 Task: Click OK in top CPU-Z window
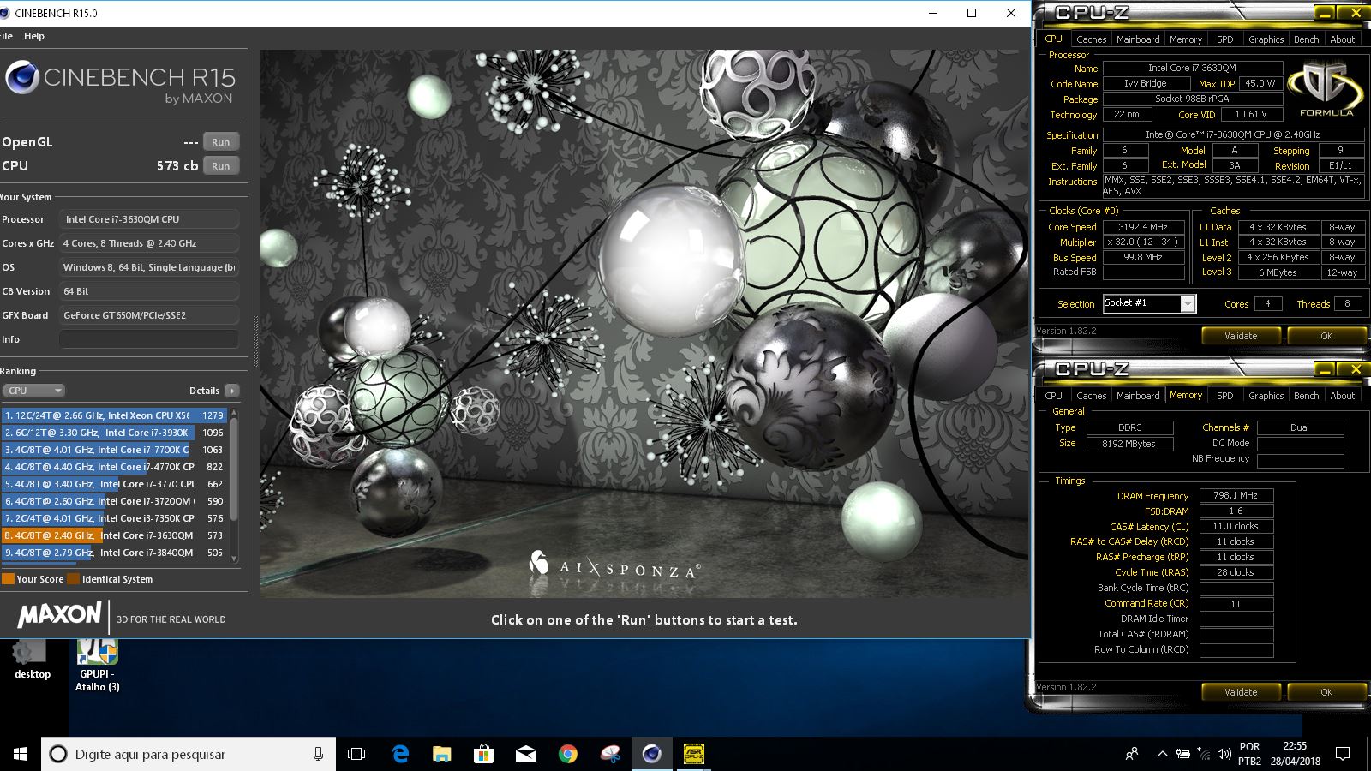1326,336
